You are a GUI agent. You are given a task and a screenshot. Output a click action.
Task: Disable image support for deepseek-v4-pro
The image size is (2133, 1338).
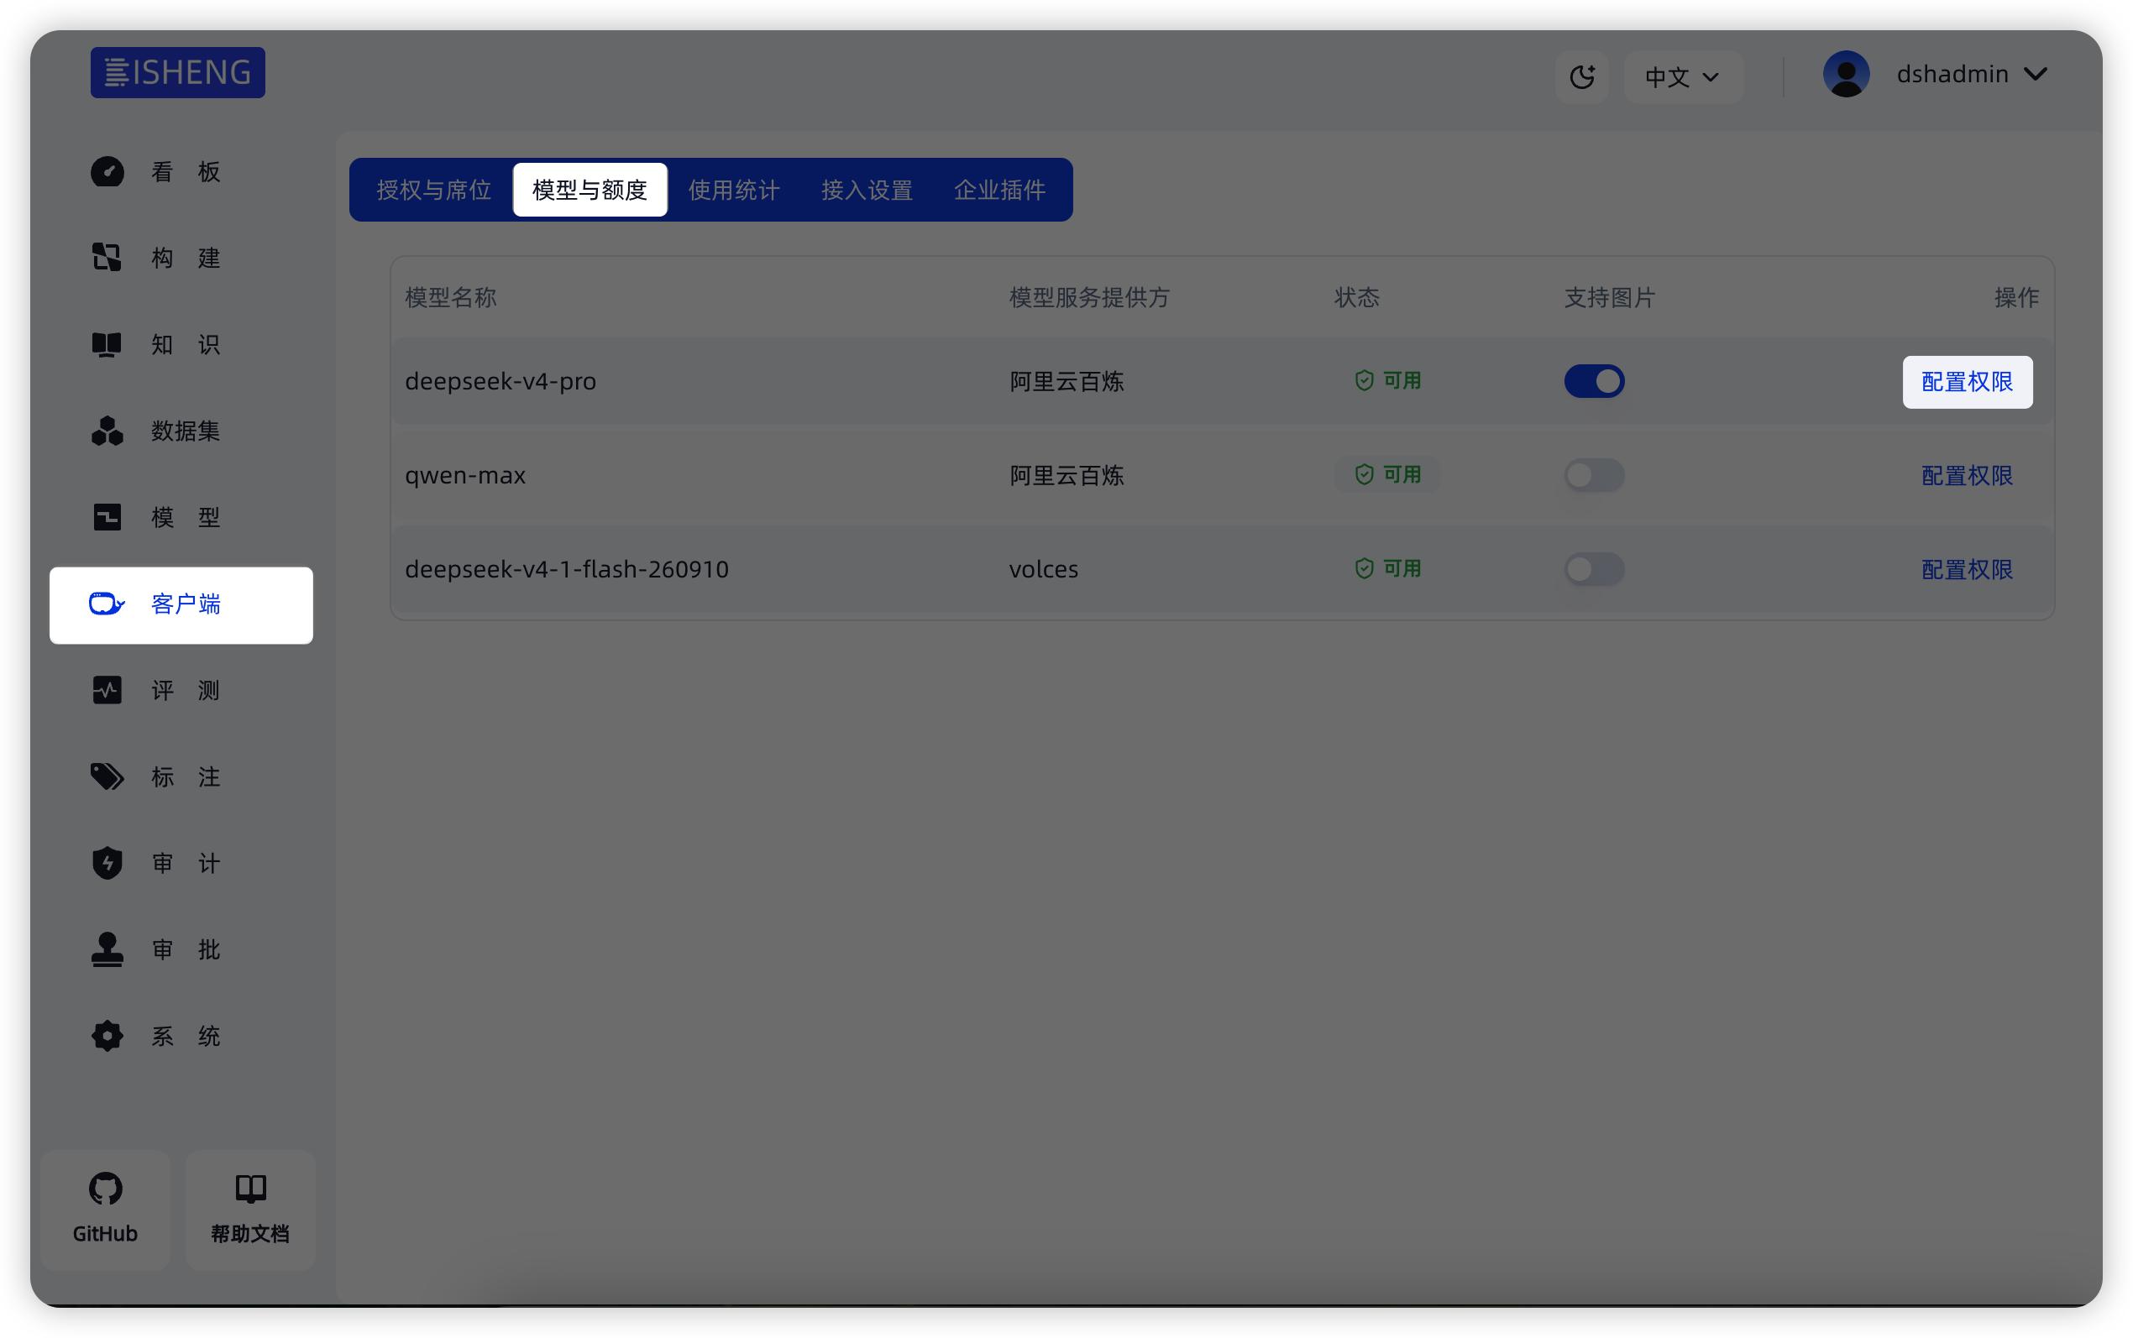coord(1594,381)
